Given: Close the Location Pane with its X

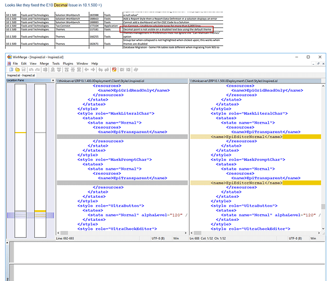Looking at the screenshot, I should coord(53,80).
